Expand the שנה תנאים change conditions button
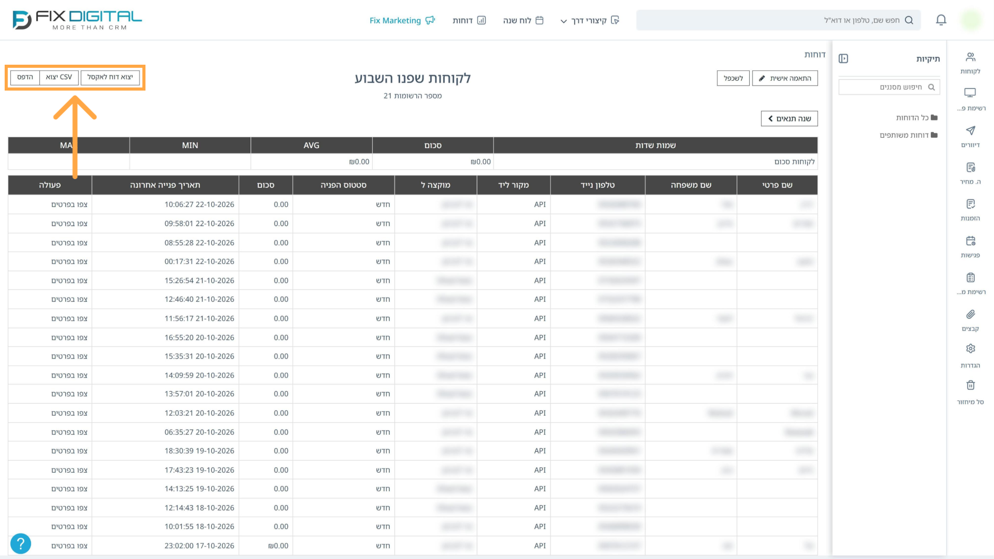The image size is (994, 559). coord(790,119)
